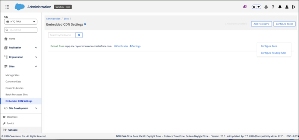
Task: Open Content Libraries
Action: [14, 88]
